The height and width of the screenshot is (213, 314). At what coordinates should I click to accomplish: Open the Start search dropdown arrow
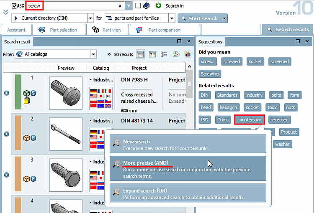(x=224, y=18)
